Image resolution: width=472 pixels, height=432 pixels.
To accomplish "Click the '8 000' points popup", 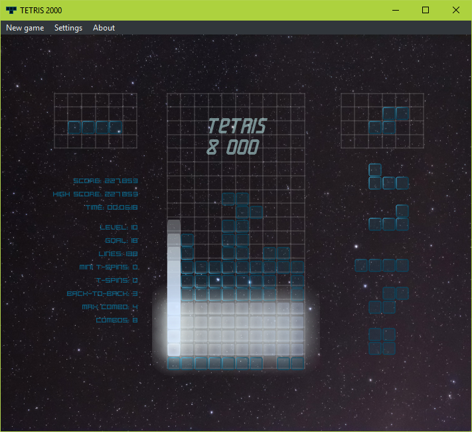I will click(x=233, y=147).
